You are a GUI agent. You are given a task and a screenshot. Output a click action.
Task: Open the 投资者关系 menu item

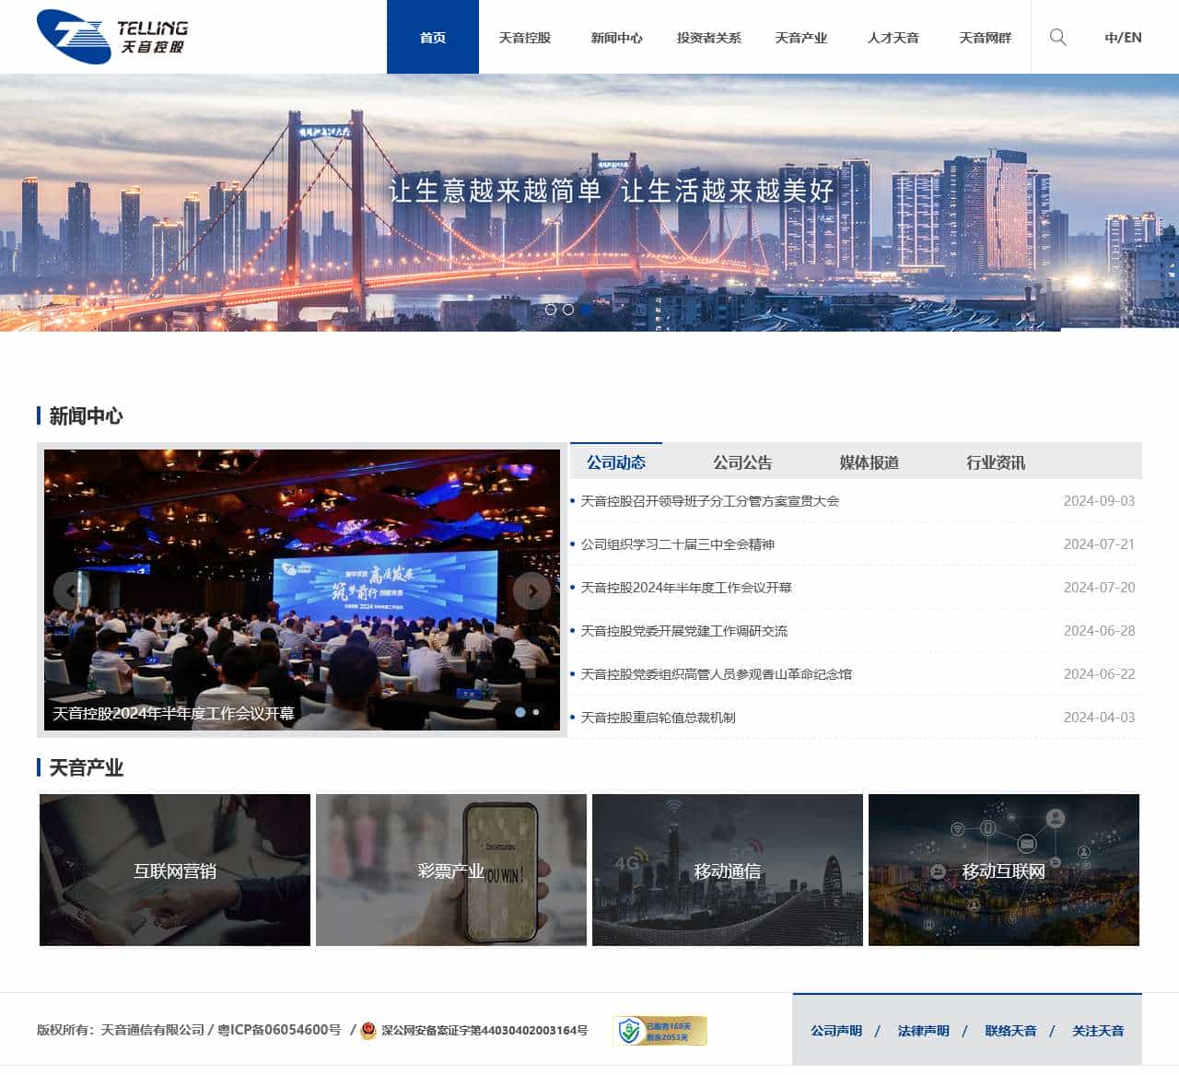(709, 37)
